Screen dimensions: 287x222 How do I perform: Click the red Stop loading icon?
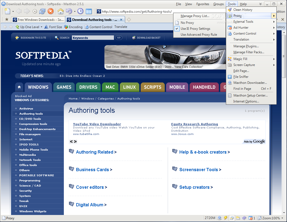point(51,11)
